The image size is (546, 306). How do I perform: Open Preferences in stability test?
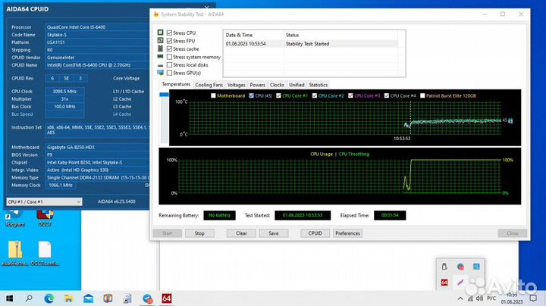(347, 233)
